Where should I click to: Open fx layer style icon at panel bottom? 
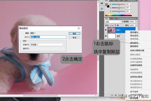116,95
